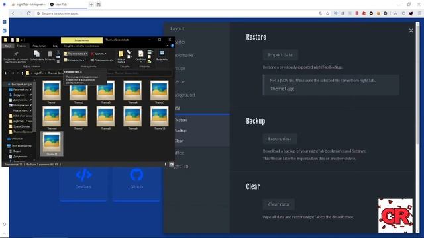This screenshot has height=238, width=424.
Task: Switch to Вид ribbon tab in Explorer
Action: 55,46
